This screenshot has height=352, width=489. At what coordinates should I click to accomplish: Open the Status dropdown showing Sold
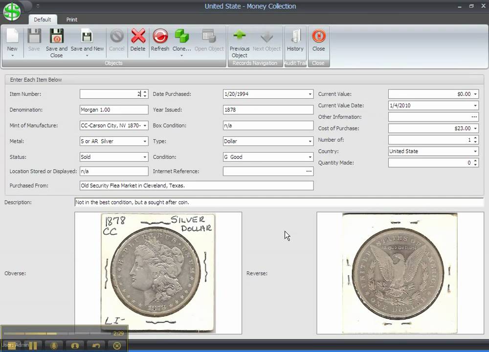click(x=145, y=157)
